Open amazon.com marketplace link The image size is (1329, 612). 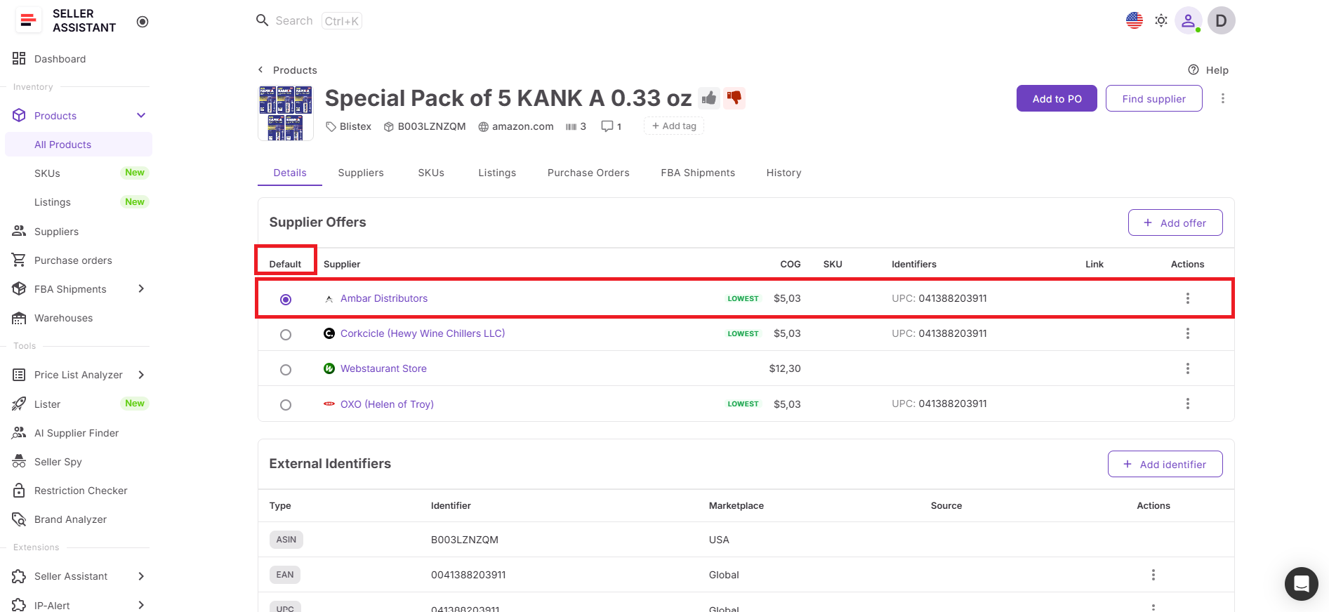click(x=516, y=126)
